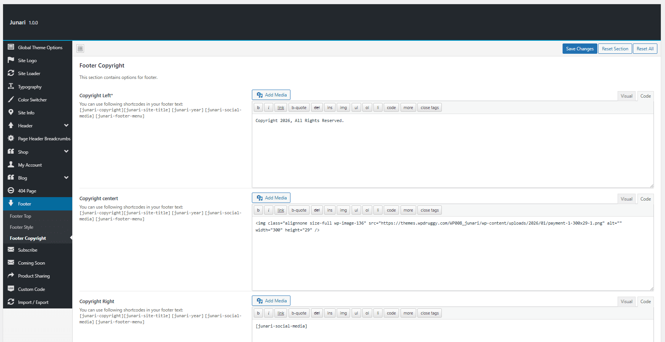Click the Color Switcher brush icon
Screen dimensions: 665x342
point(11,100)
